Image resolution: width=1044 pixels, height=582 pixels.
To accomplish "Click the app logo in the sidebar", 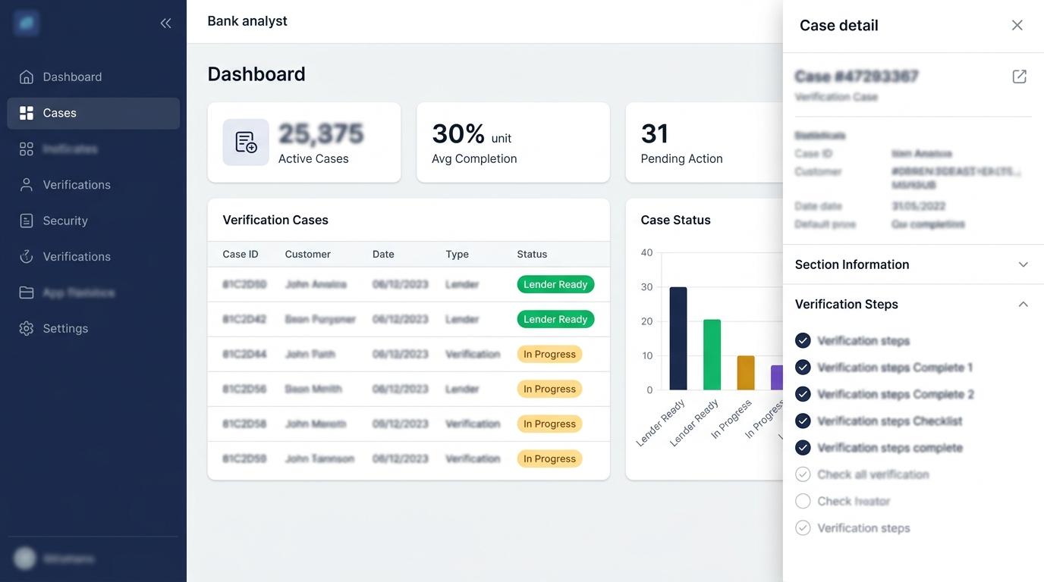I will pos(27,23).
